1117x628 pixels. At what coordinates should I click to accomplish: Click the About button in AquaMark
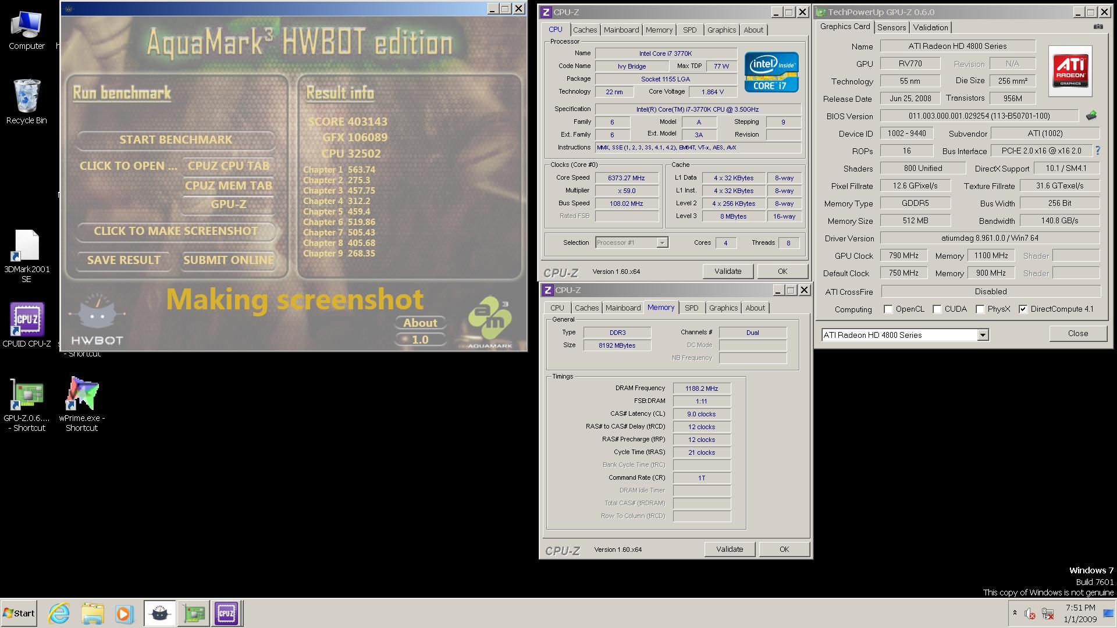coord(420,323)
